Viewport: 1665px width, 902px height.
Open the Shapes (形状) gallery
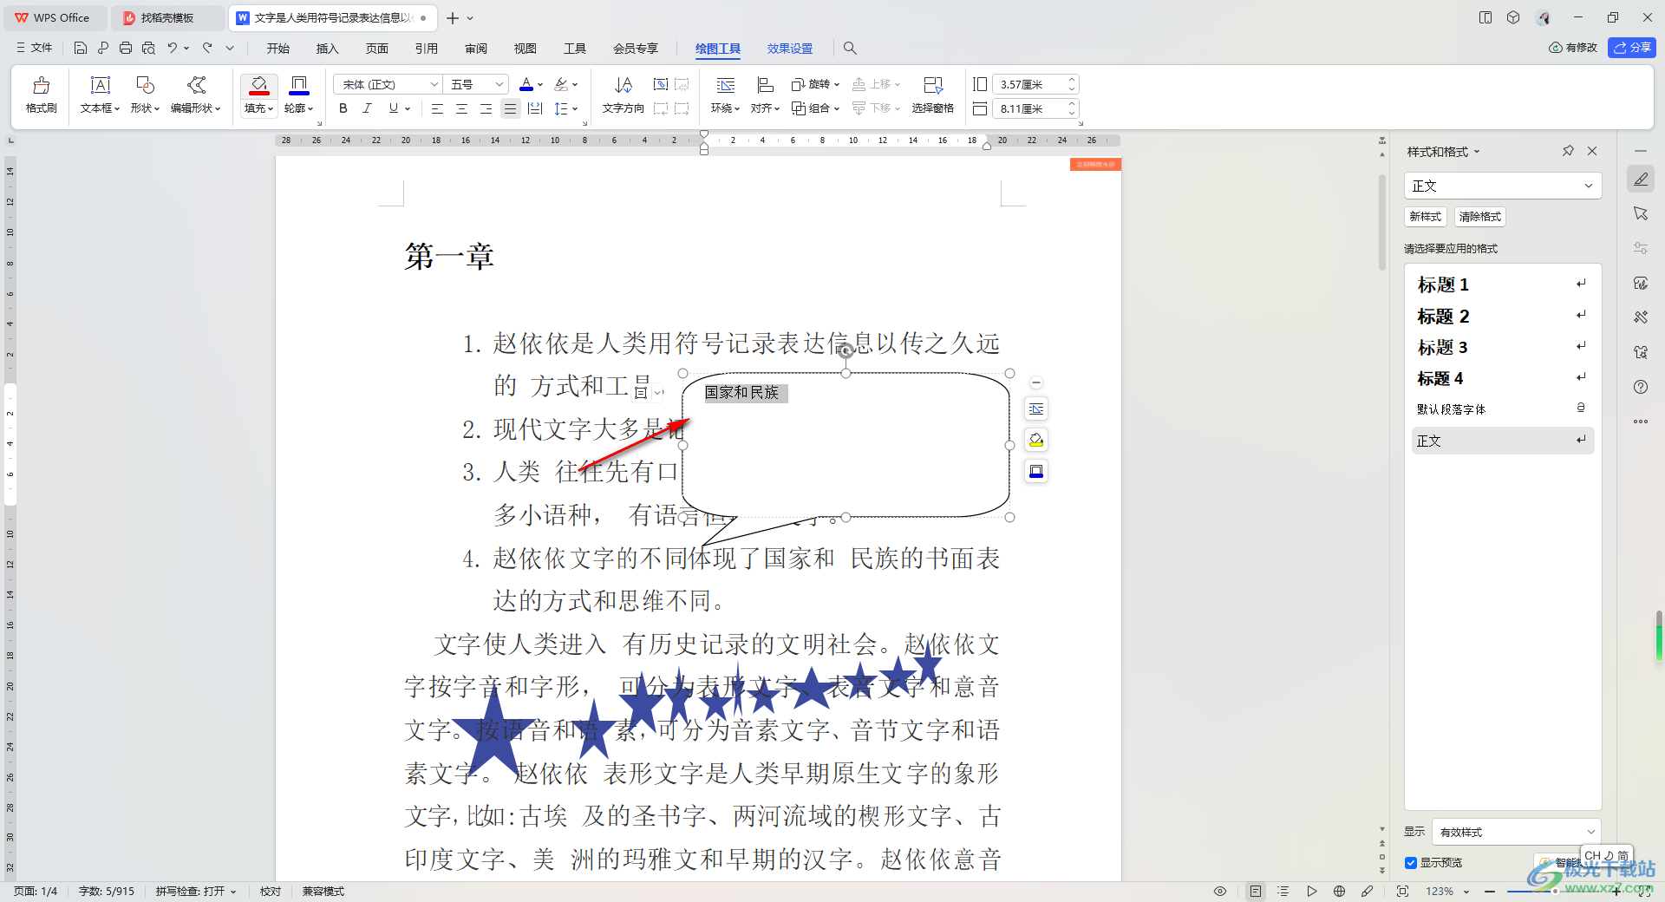coord(145,95)
